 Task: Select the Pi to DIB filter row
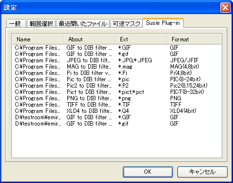click(x=116, y=73)
